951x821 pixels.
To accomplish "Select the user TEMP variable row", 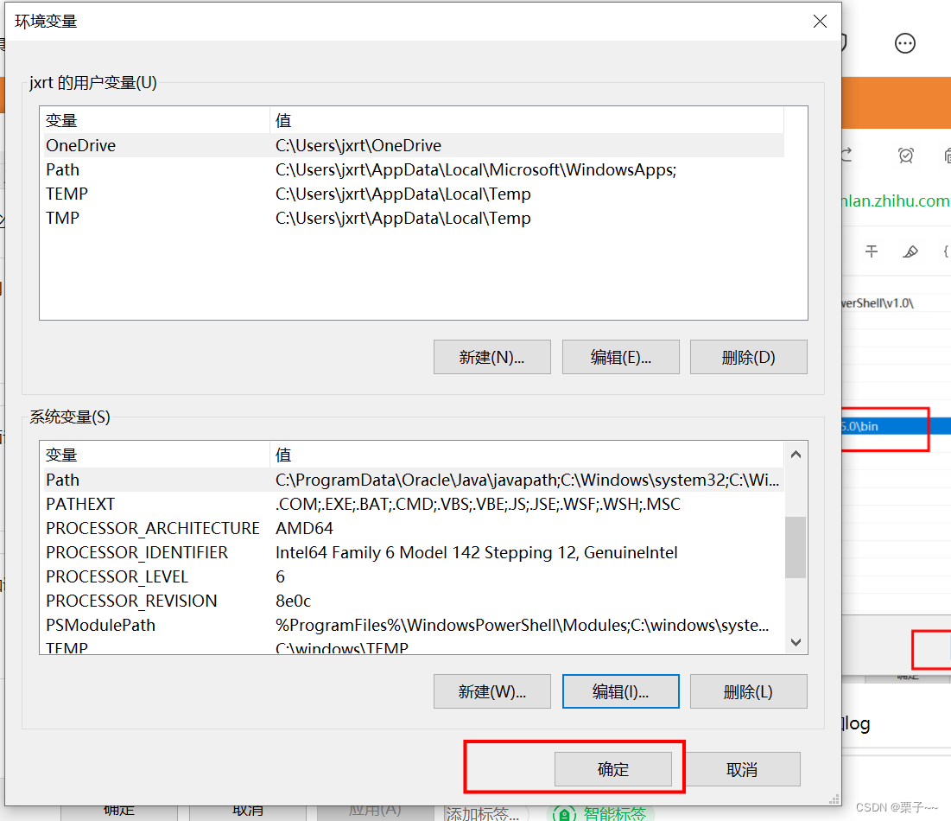I will [x=412, y=194].
